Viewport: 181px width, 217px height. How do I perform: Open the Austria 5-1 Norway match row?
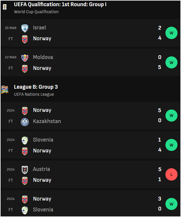(x=91, y=174)
